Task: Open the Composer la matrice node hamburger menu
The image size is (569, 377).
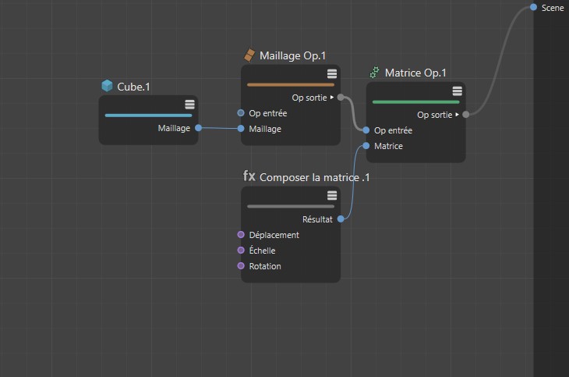Action: (x=331, y=195)
